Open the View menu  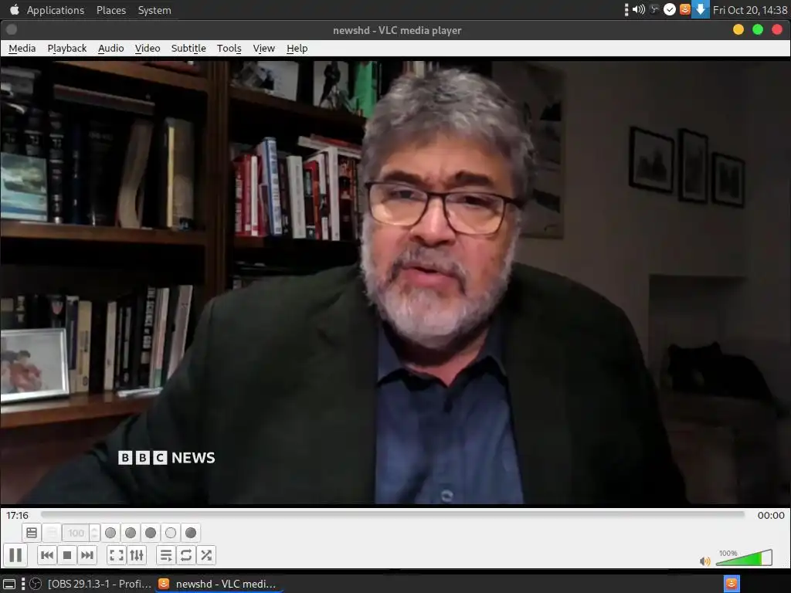tap(264, 49)
